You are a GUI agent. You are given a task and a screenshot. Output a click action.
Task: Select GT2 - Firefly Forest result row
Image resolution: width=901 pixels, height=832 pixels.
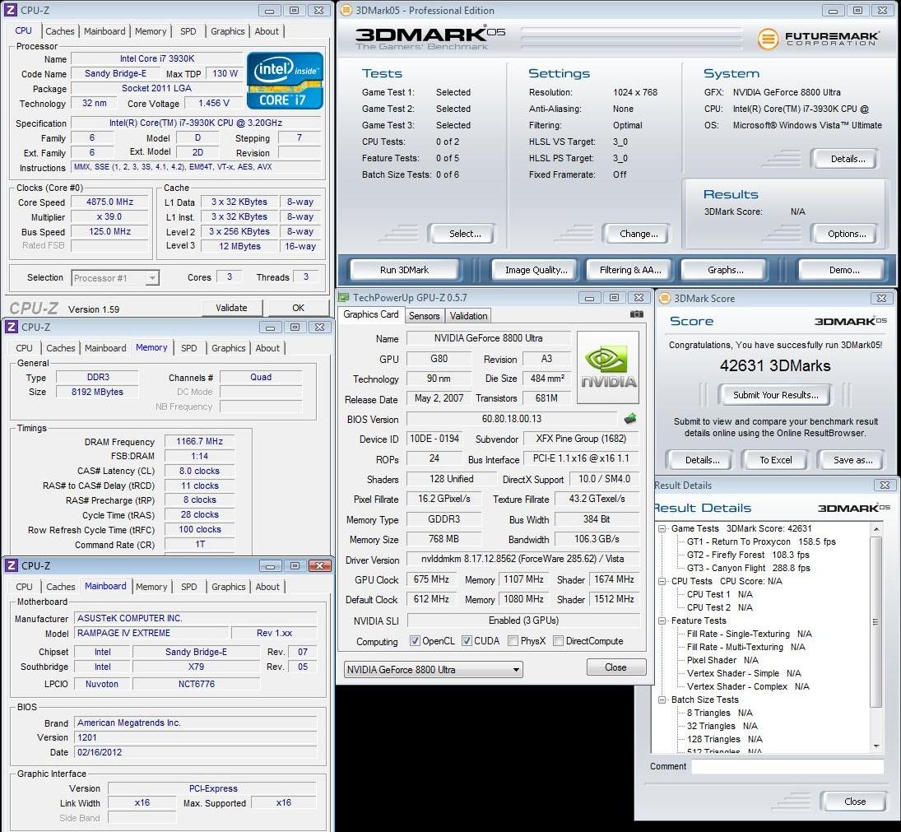[748, 555]
